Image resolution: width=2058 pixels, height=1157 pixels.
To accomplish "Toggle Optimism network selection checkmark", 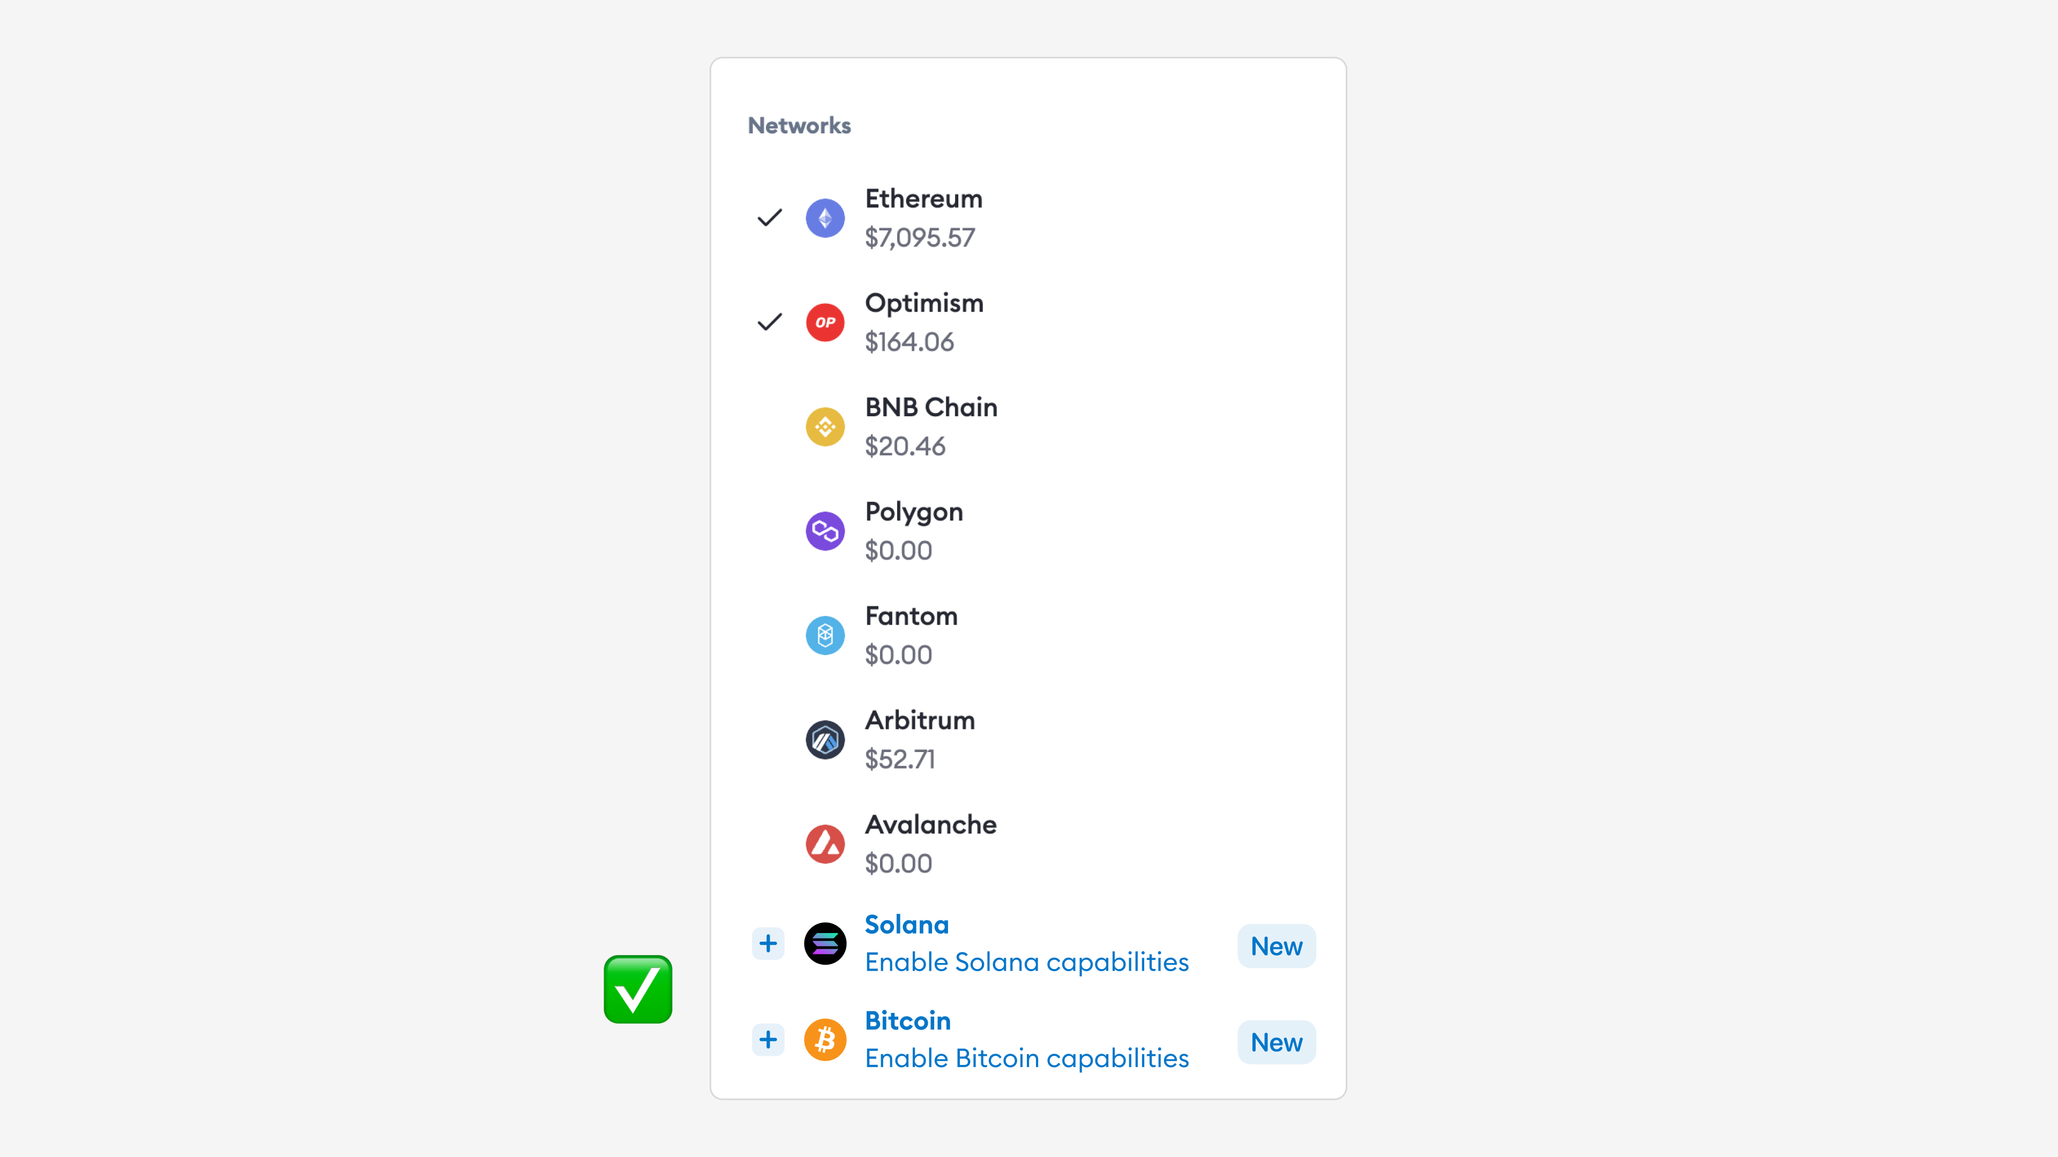I will [769, 322].
